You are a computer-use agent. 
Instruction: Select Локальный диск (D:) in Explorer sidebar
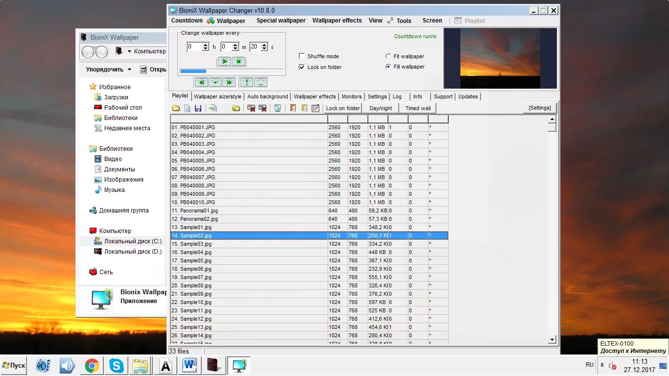127,252
